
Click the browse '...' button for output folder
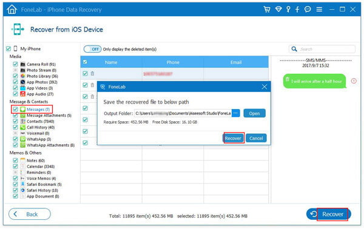click(235, 113)
